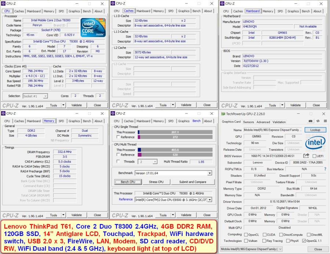Tick the Threads checkbox in Bench window
This screenshot has width=330, height=254.
(x=118, y=161)
